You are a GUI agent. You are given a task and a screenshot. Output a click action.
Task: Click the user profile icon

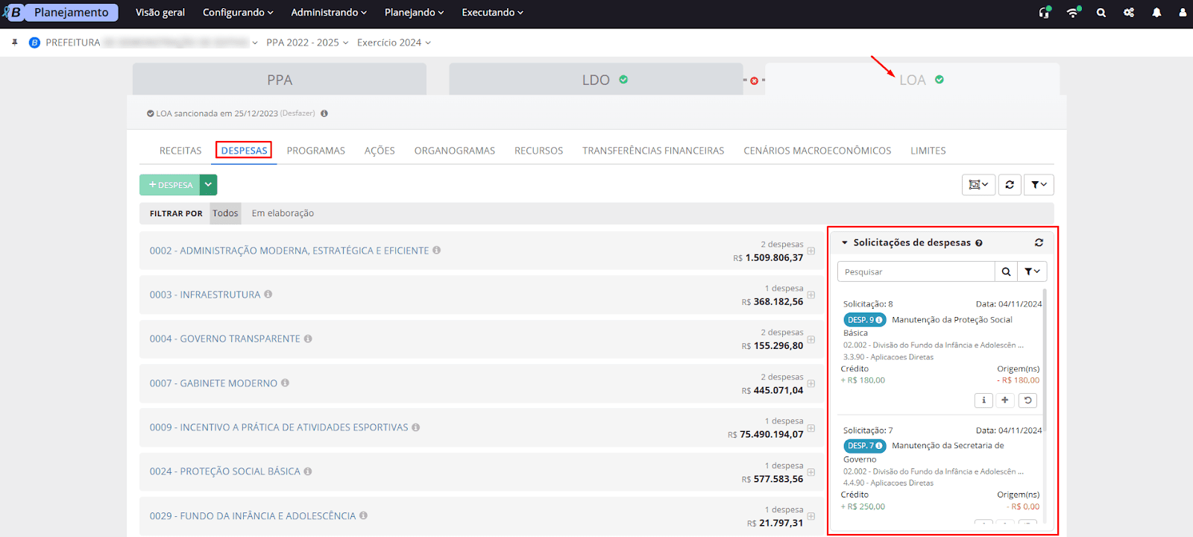(x=1183, y=13)
